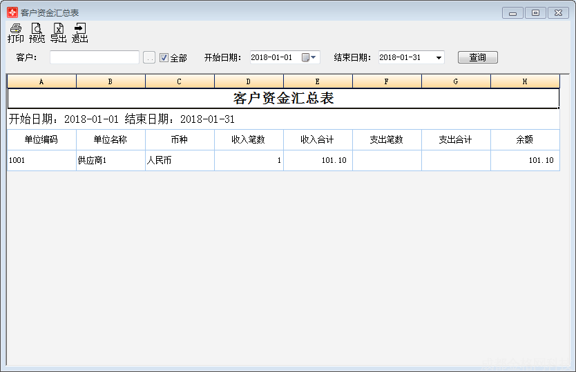Viewport: 576px width, 372px height.
Task: Select column A header
Action: [41, 81]
